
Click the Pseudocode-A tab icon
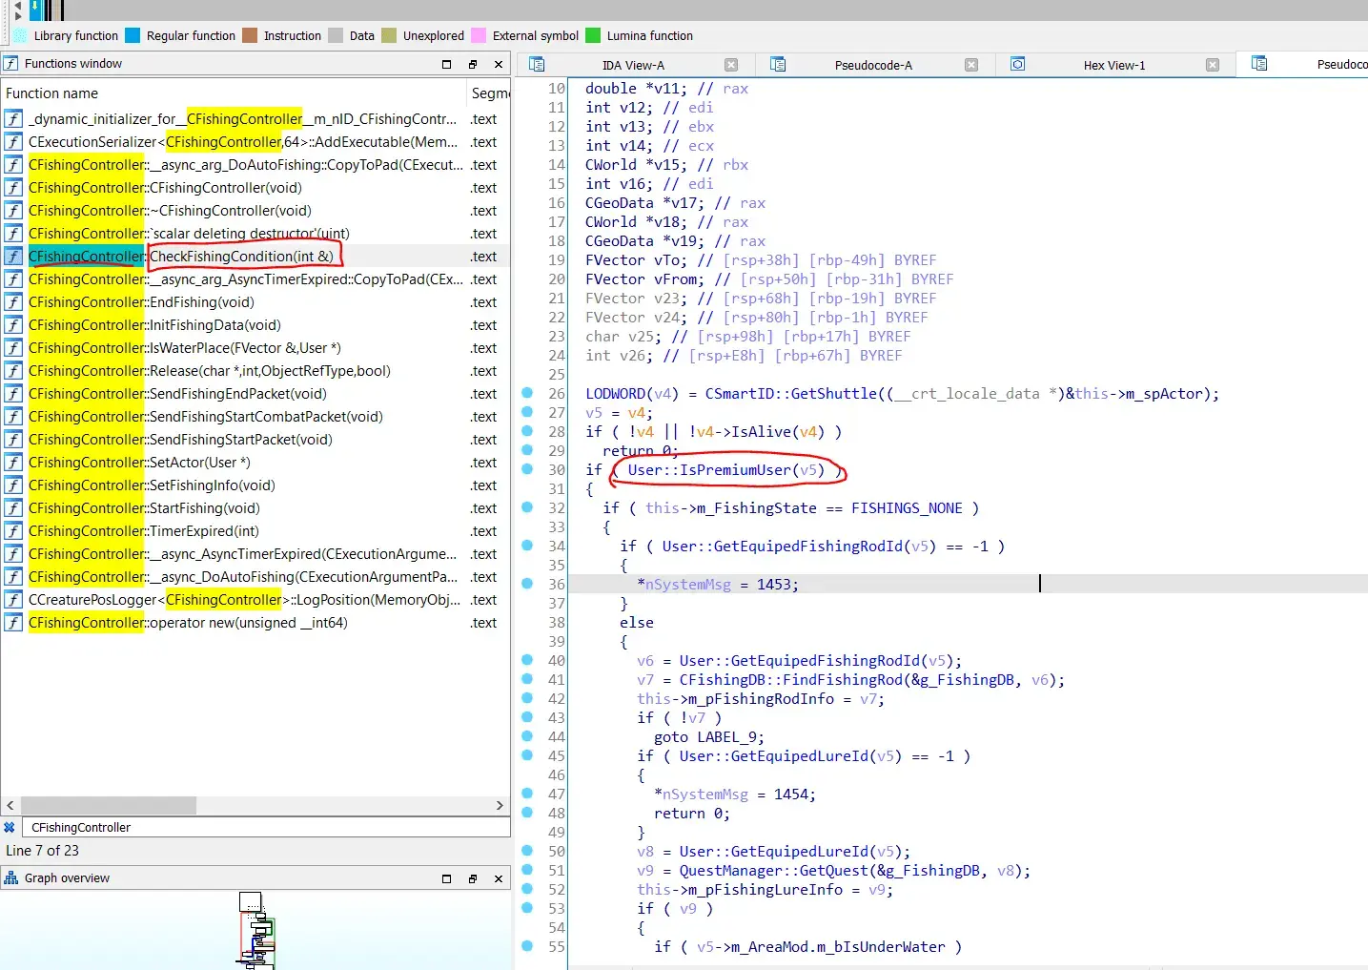[778, 65]
